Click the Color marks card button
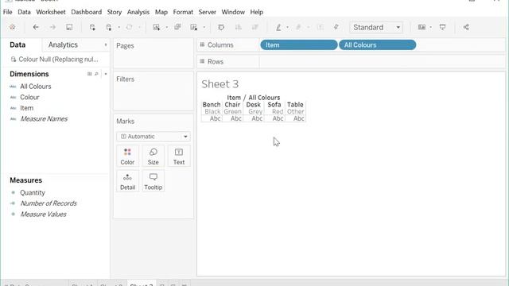This screenshot has width=509, height=286. tap(127, 157)
